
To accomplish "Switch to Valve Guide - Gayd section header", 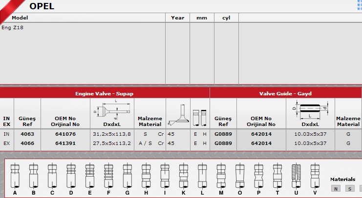I will click(x=286, y=93).
